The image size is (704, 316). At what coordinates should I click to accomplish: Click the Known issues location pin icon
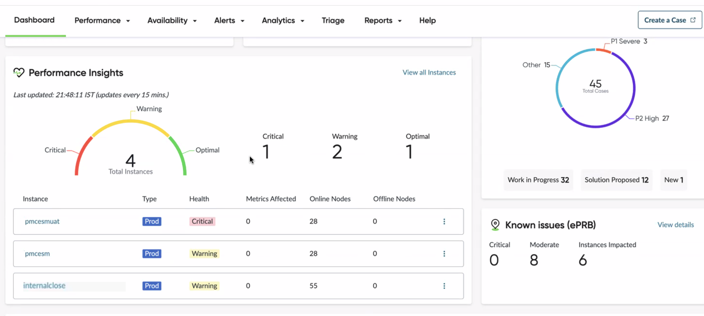coord(495,225)
